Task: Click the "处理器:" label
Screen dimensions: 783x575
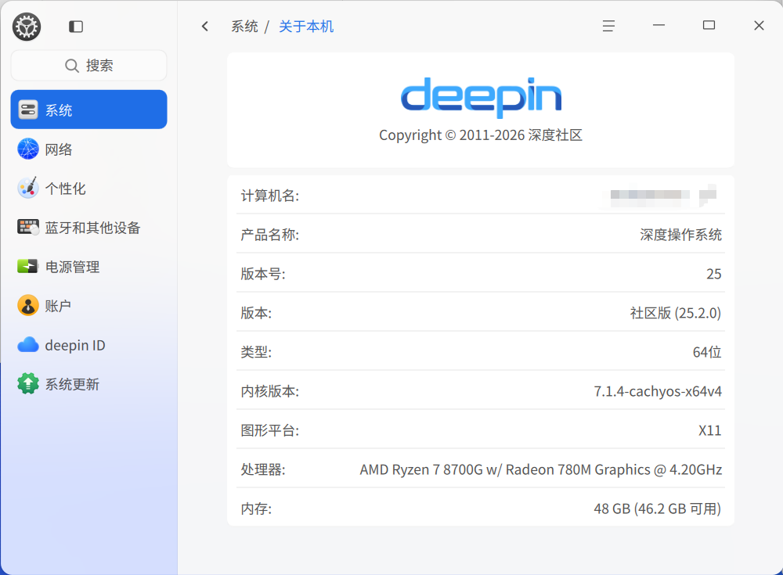Action: [x=263, y=469]
